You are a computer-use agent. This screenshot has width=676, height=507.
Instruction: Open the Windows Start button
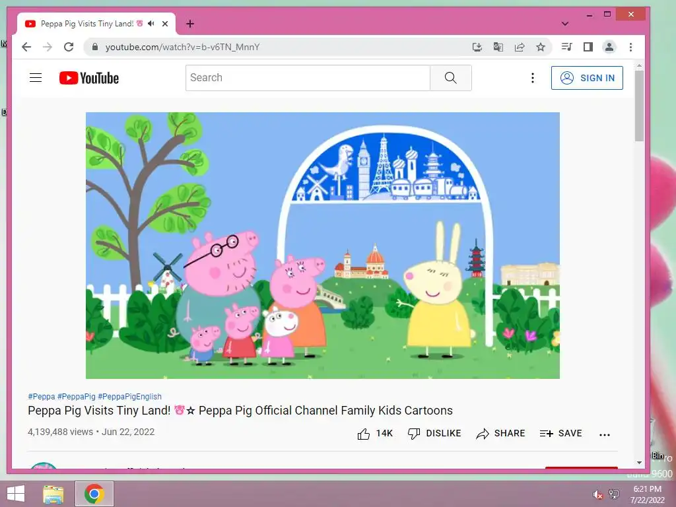(16, 494)
